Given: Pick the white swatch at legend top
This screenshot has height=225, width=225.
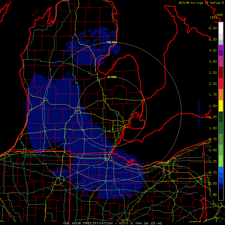Looking at the screenshot, I should click(221, 28).
